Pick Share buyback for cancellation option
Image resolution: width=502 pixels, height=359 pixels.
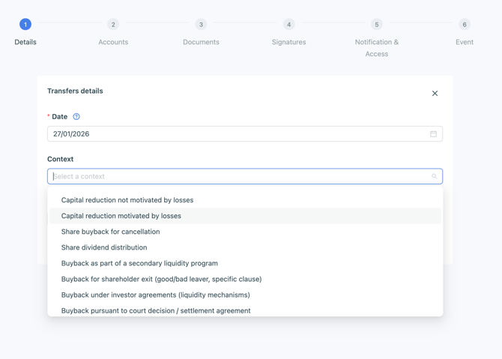pyautogui.click(x=111, y=232)
